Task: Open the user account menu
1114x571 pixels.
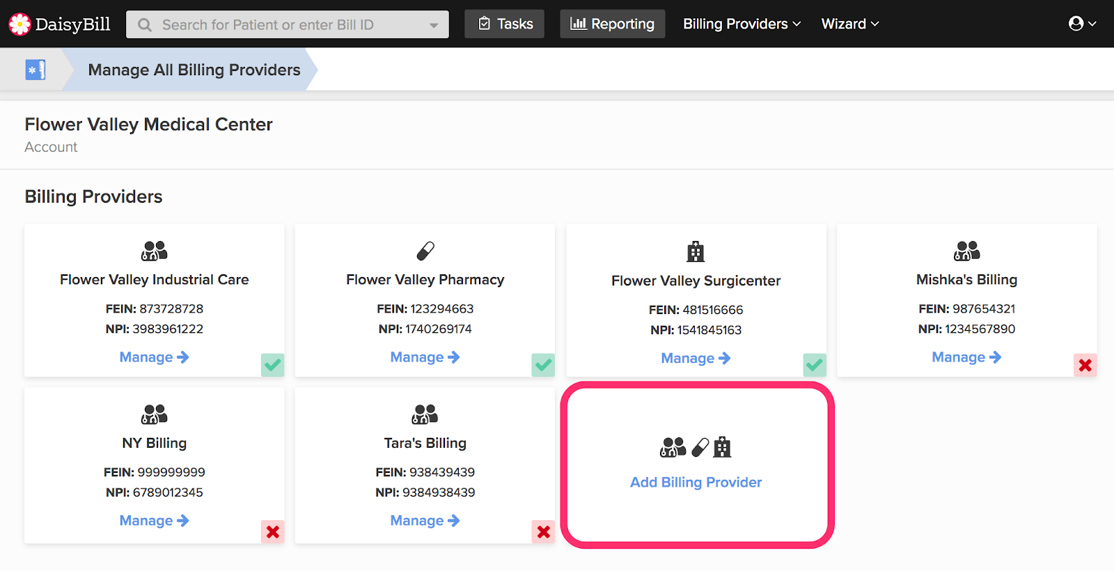Action: pos(1082,24)
